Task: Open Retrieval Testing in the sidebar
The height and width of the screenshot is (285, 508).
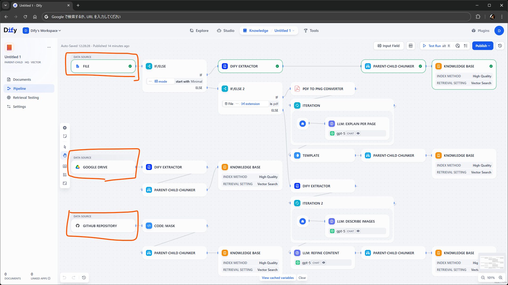Action: pos(26,97)
